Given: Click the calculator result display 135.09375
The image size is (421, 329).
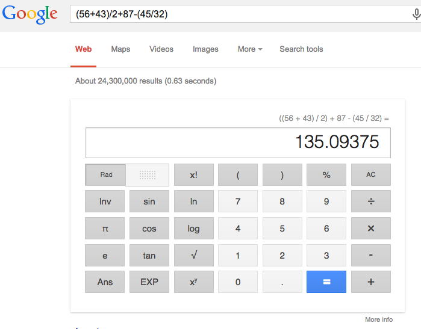Looking at the screenshot, I should point(238,143).
